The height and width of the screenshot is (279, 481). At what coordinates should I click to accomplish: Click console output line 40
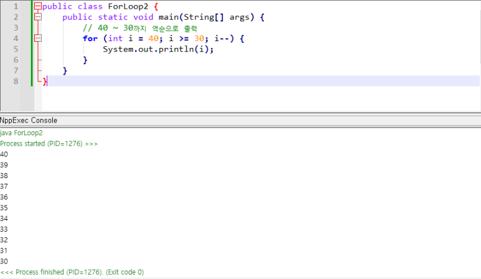[4, 154]
